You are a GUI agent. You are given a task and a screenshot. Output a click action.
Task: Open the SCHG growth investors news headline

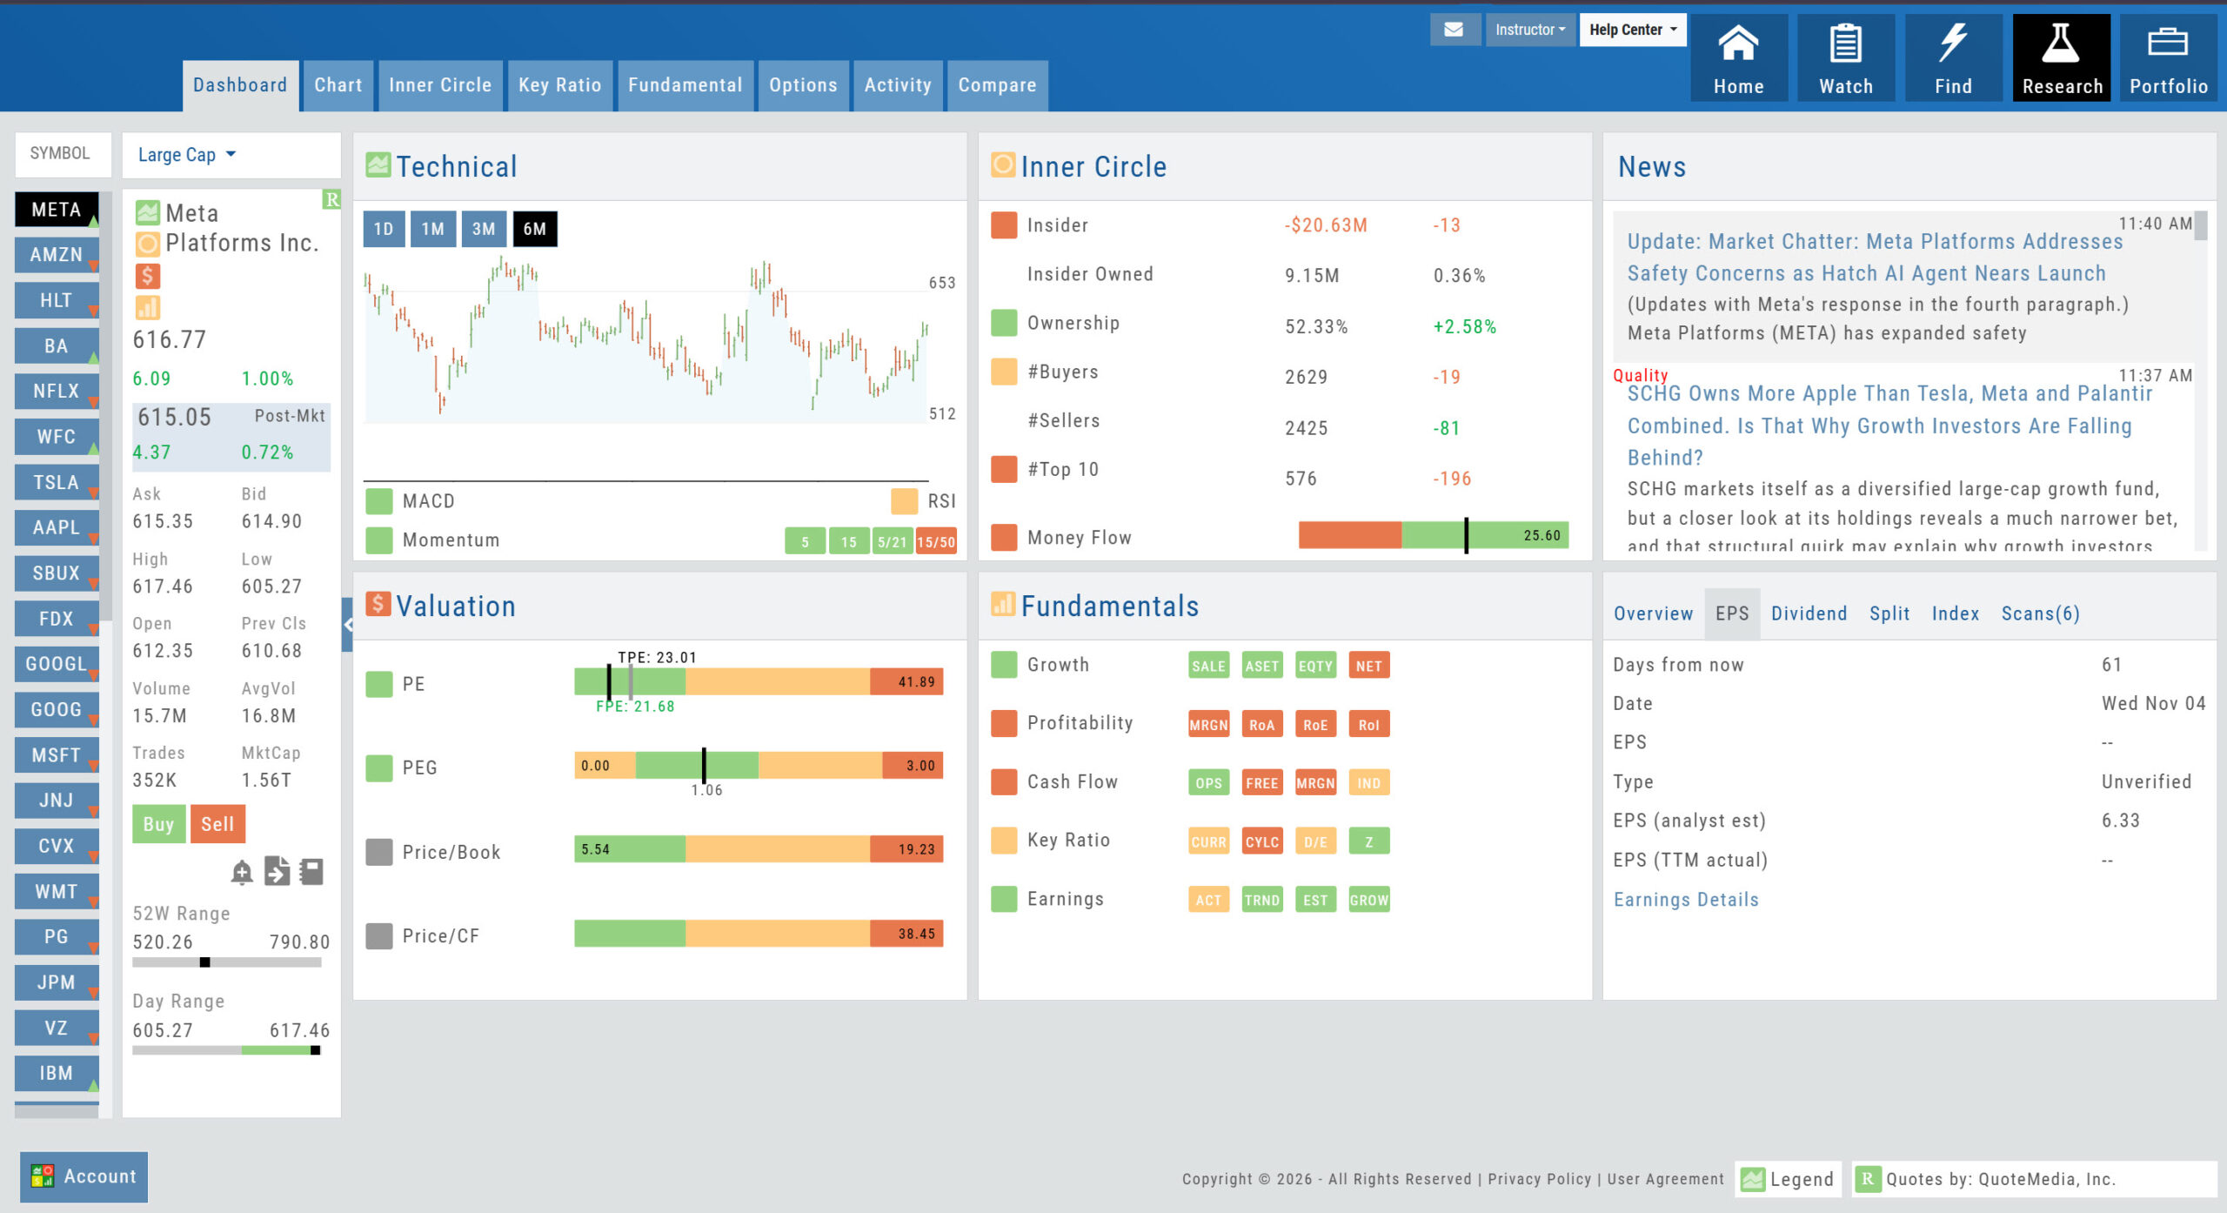[x=1889, y=426]
